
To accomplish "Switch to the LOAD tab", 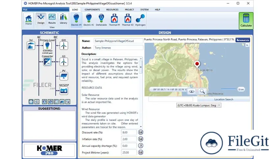I will coord(75,10).
